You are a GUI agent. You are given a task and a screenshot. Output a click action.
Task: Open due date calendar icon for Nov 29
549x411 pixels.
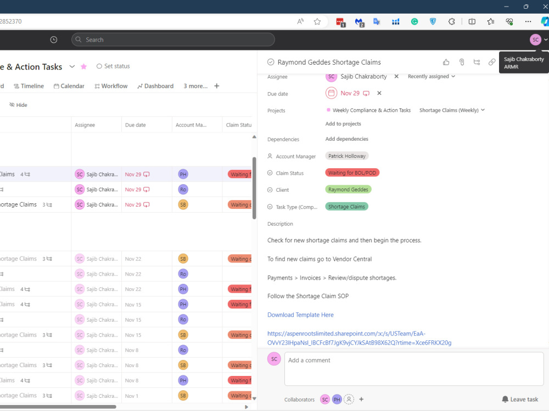(331, 93)
